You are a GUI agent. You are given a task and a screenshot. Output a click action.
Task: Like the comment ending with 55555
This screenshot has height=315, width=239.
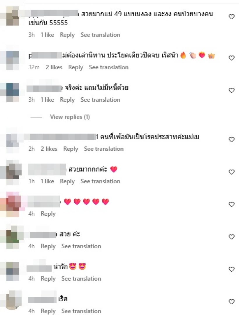point(231,17)
